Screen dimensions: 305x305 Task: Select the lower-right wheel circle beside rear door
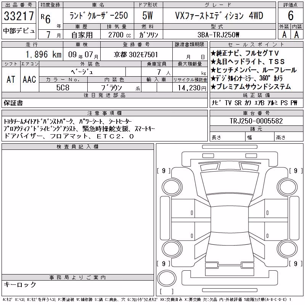pyautogui.click(x=287, y=249)
